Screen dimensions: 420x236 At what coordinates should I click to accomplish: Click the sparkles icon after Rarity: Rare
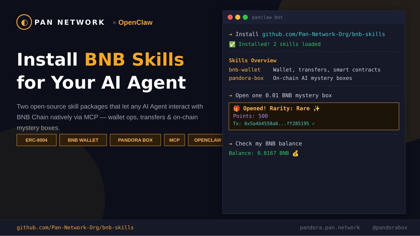point(317,109)
